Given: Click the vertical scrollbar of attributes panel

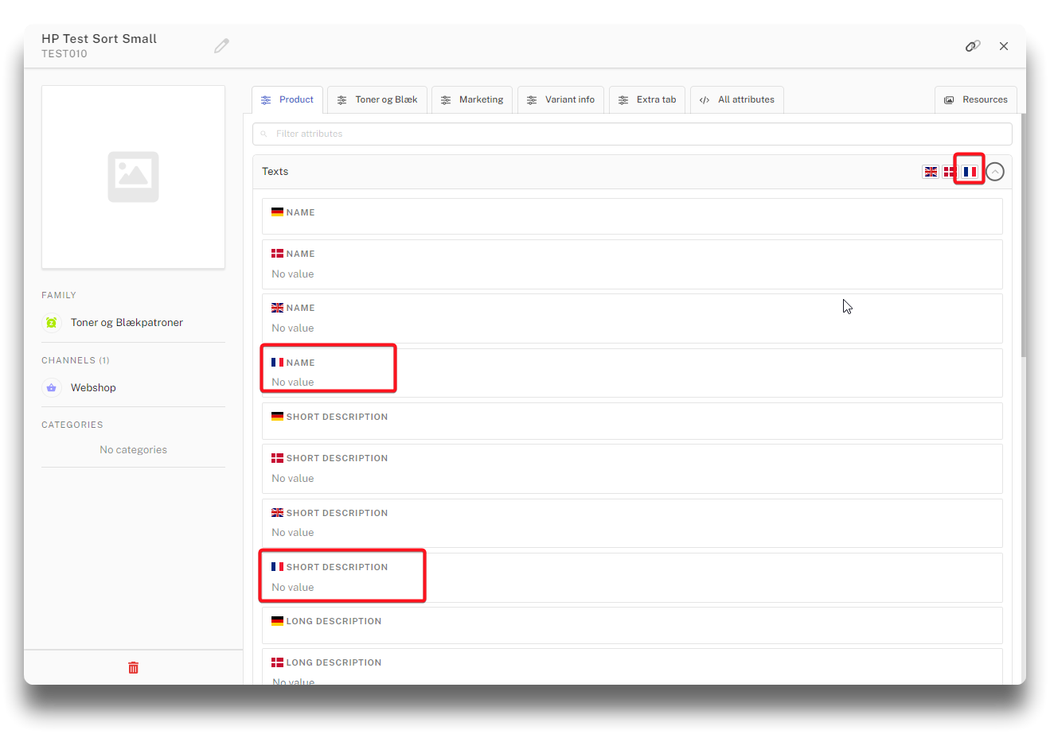Looking at the screenshot, I should 1023,236.
